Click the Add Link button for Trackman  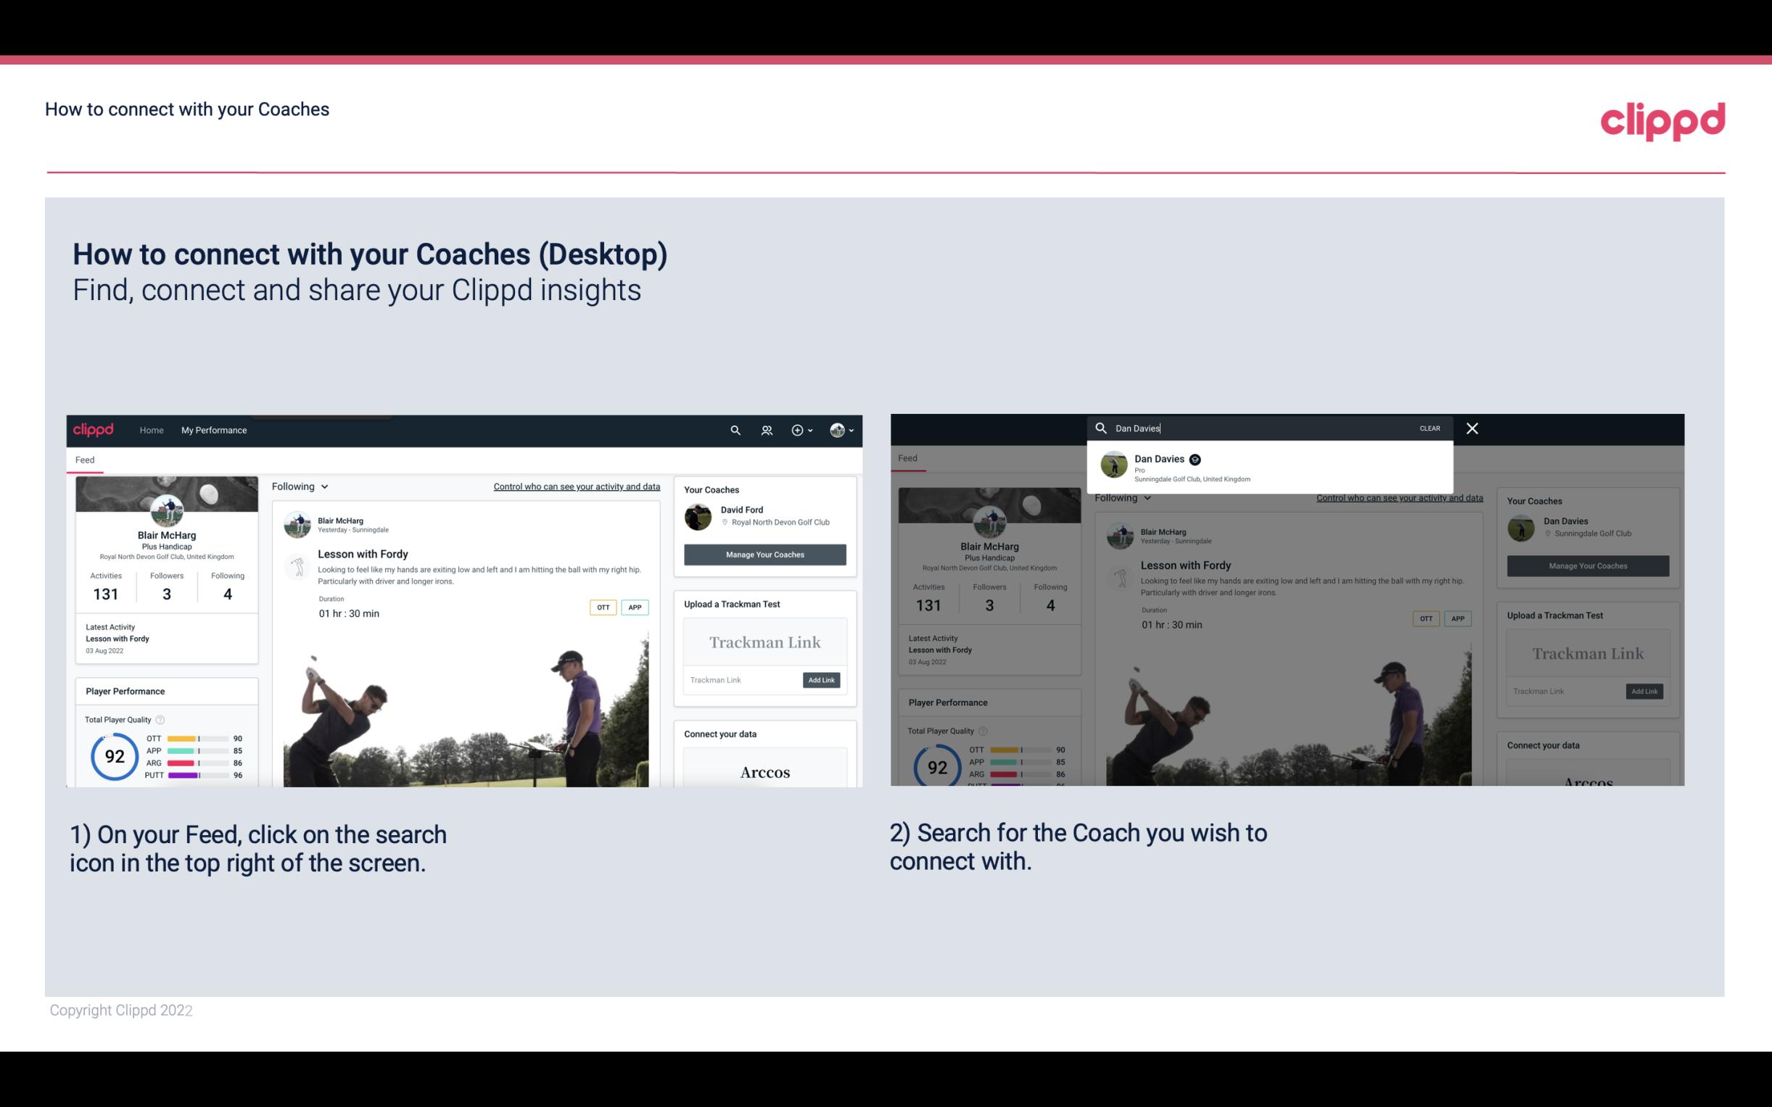click(820, 680)
